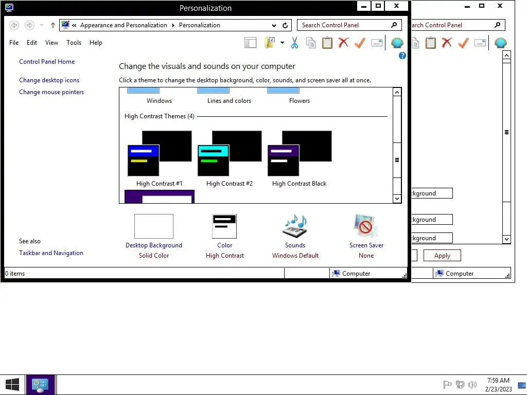This screenshot has width=527, height=395.
Task: Click the network tray icon
Action: [460, 385]
